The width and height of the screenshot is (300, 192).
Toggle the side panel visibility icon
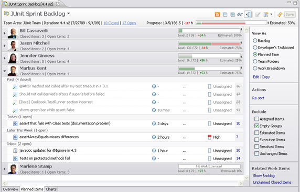(x=248, y=15)
